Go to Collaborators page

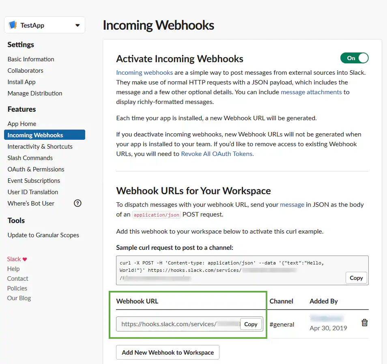coord(26,71)
